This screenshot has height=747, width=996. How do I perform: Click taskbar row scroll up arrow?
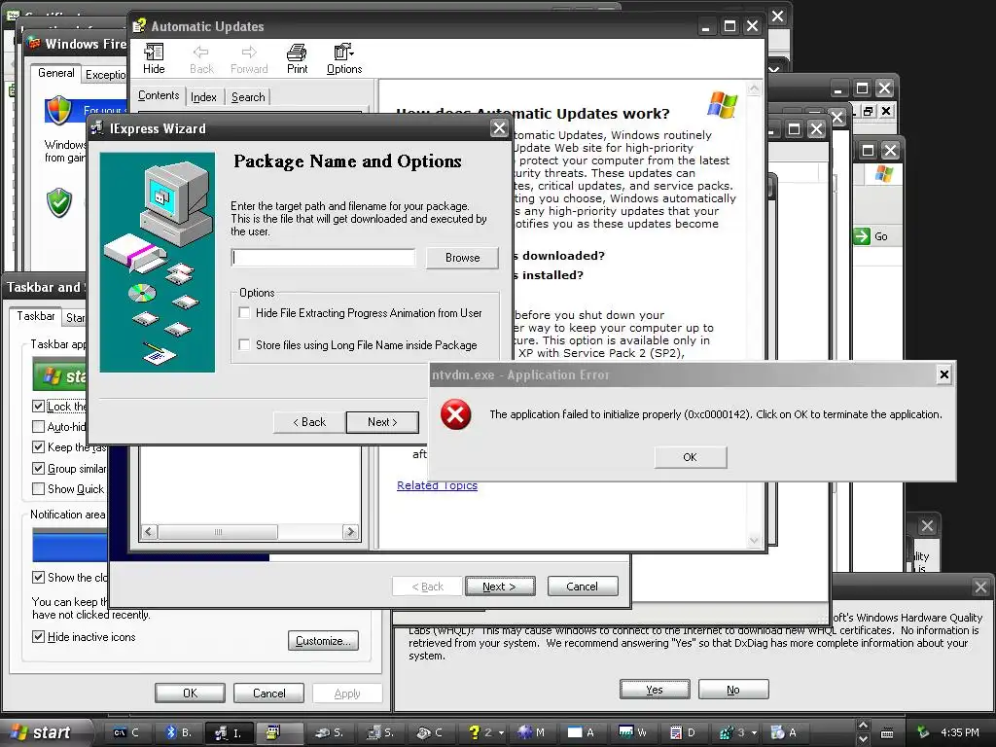tap(863, 726)
